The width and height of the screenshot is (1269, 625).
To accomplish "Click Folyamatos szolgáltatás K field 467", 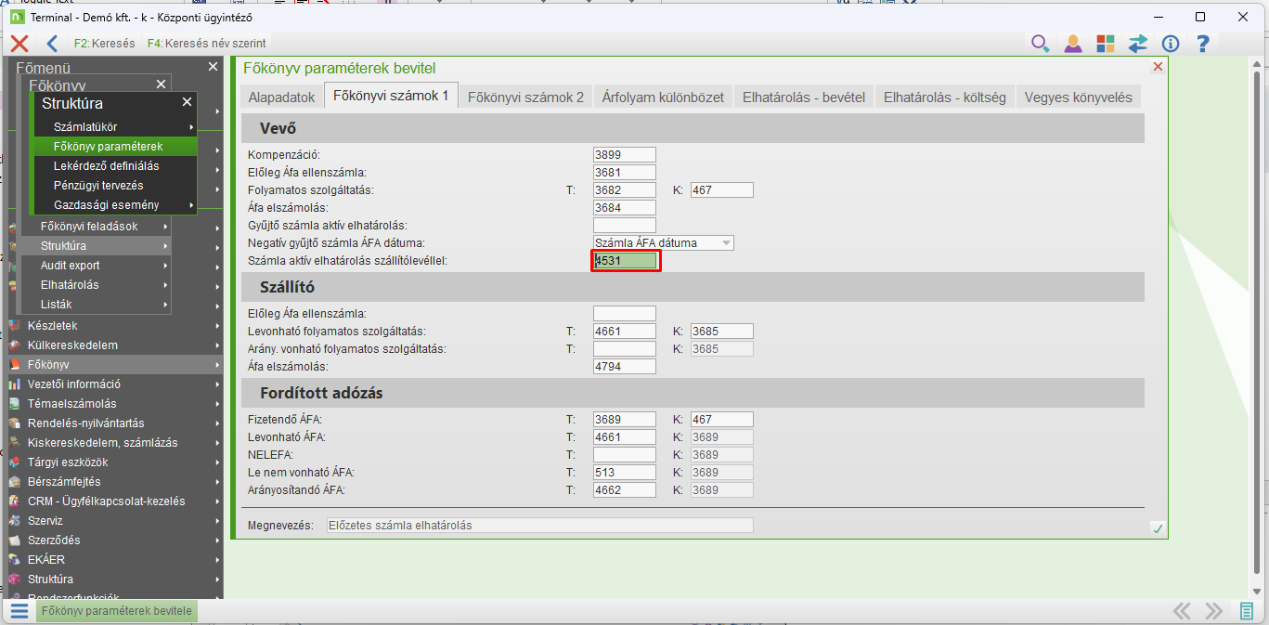I will (722, 189).
